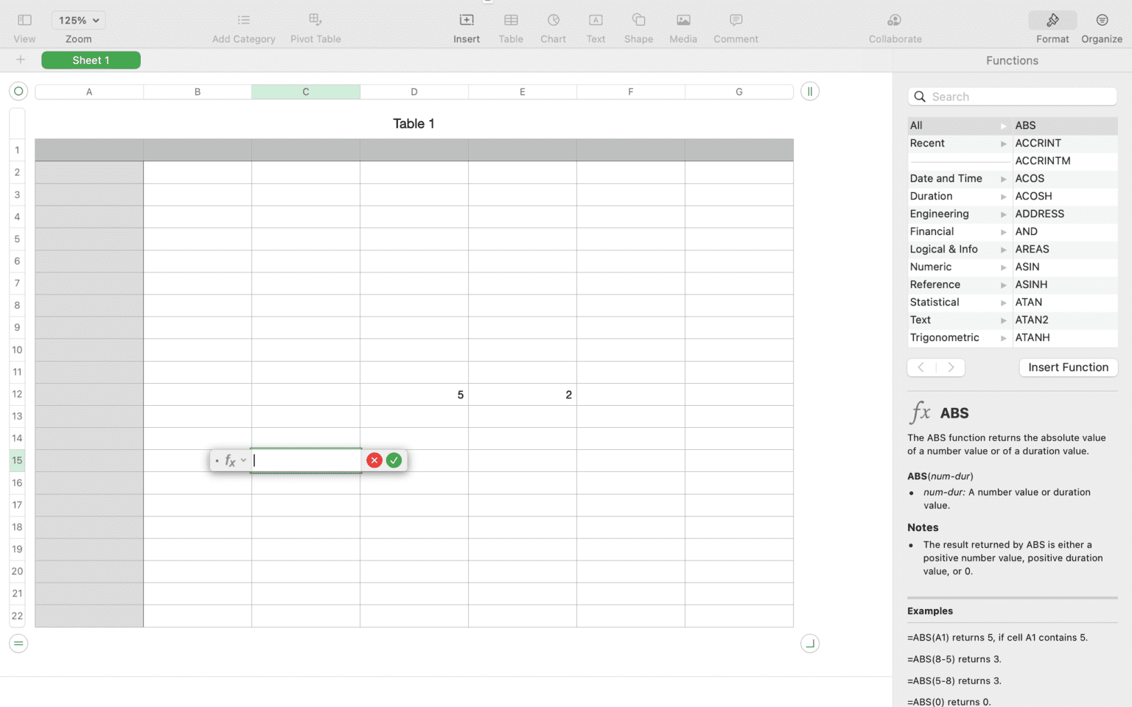The width and height of the screenshot is (1132, 707).
Task: Toggle the View sidebar button
Action: [24, 21]
